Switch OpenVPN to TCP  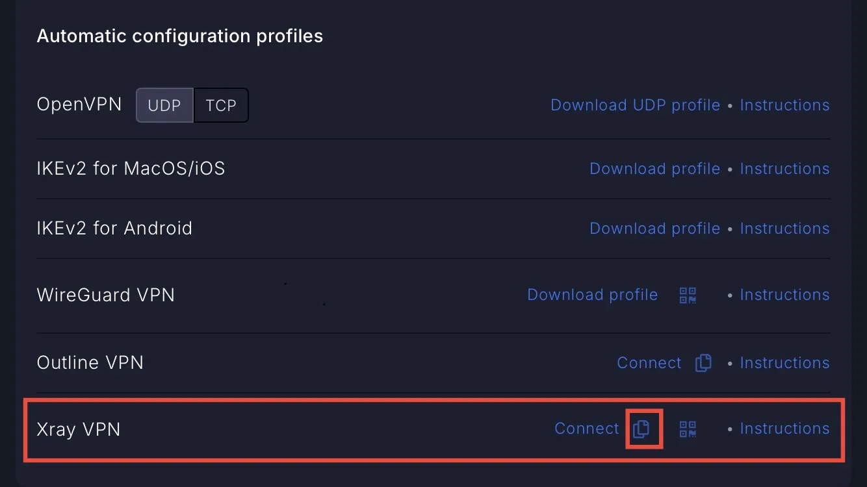pos(221,105)
